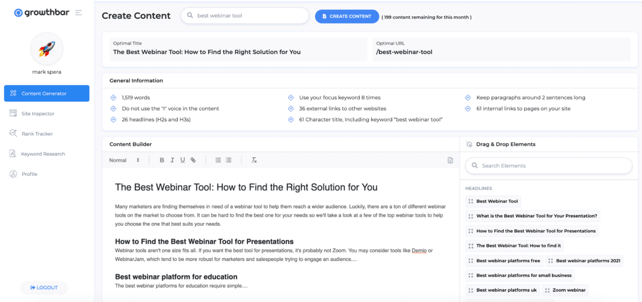The image size is (642, 302).
Task: Toggle underline formatting
Action: pos(183,160)
